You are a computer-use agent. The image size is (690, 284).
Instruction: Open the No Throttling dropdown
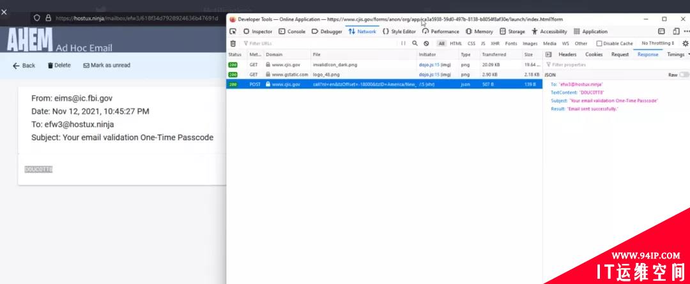point(657,43)
